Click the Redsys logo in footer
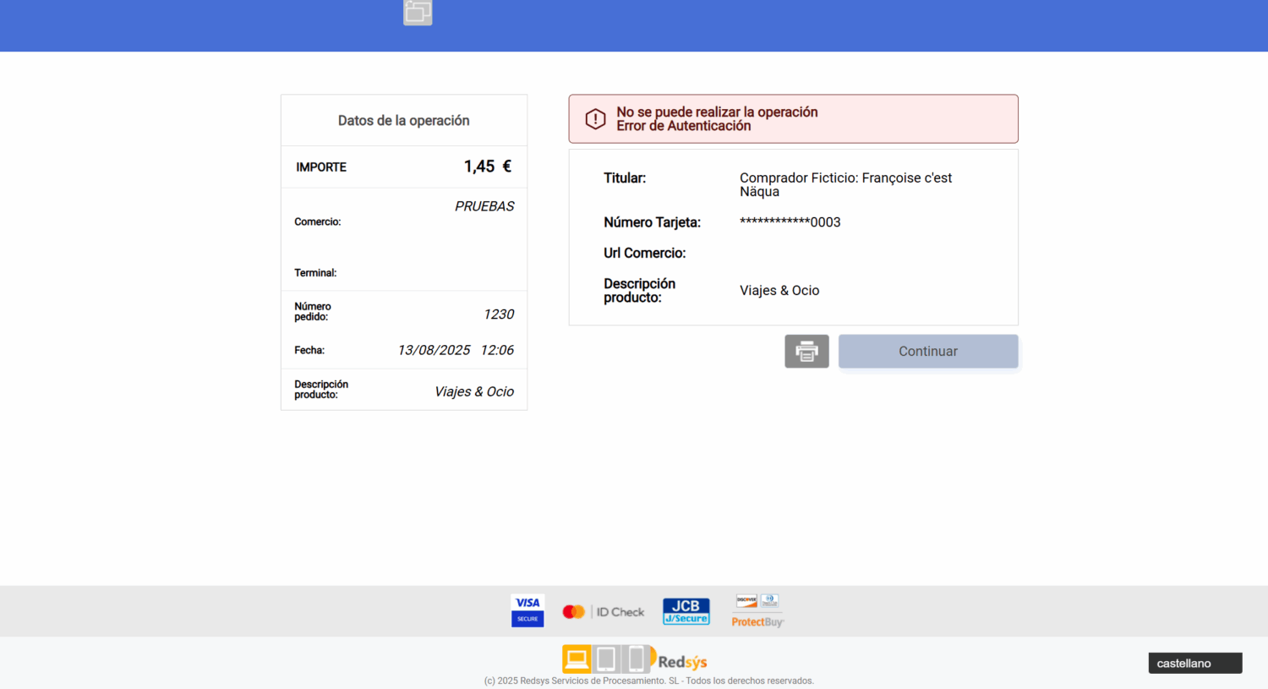Image resolution: width=1268 pixels, height=689 pixels. coord(635,659)
